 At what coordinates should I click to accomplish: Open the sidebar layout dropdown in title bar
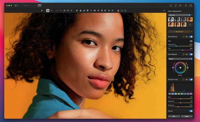click(17, 5)
